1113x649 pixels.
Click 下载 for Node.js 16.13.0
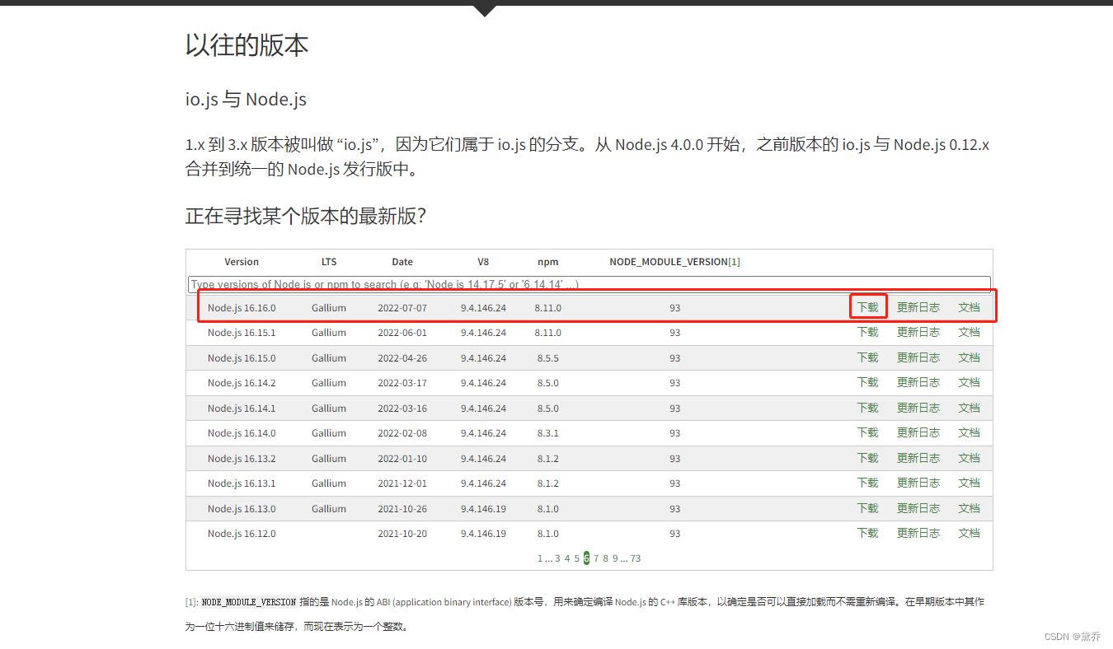point(867,508)
